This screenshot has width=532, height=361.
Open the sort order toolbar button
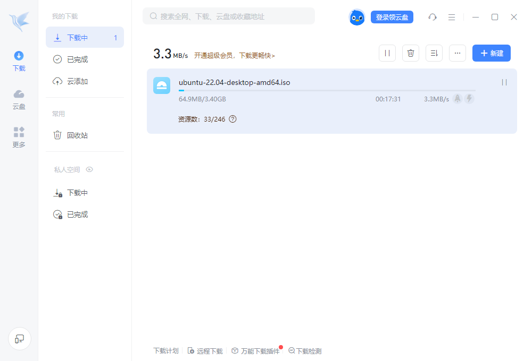click(x=434, y=53)
